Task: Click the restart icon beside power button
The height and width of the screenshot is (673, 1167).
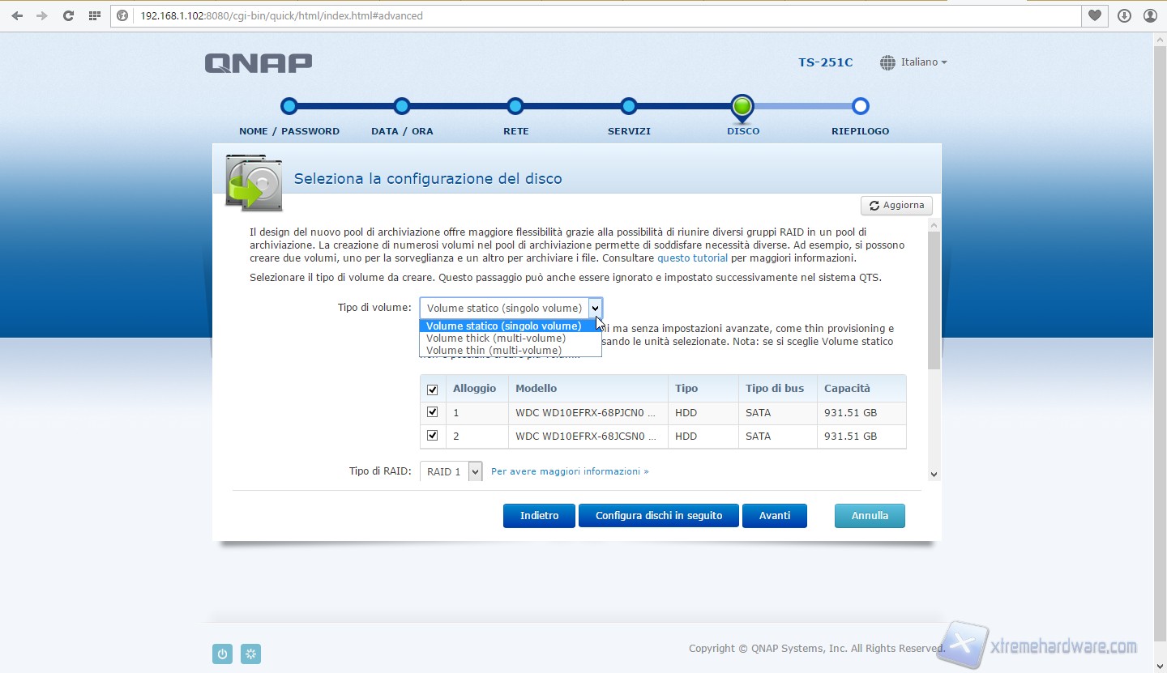Action: click(251, 654)
